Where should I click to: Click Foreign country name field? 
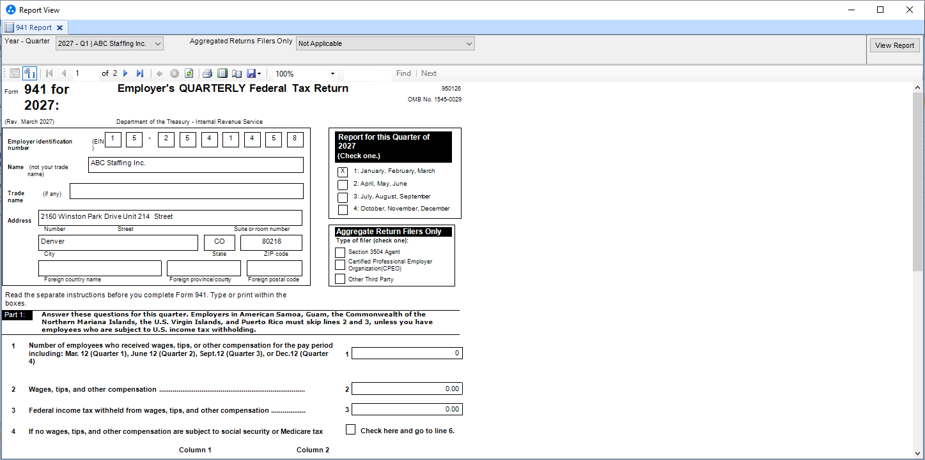pos(100,269)
